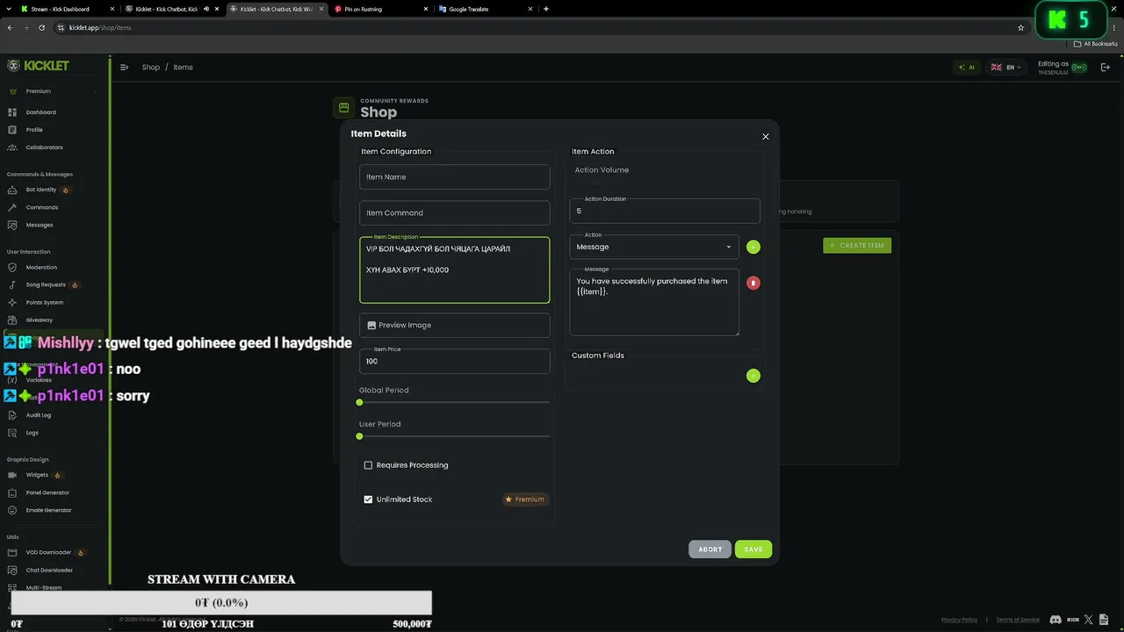Click the Item Command field
This screenshot has height=632, width=1124.
(x=455, y=212)
